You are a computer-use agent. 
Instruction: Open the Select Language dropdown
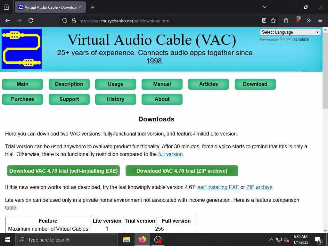point(290,32)
